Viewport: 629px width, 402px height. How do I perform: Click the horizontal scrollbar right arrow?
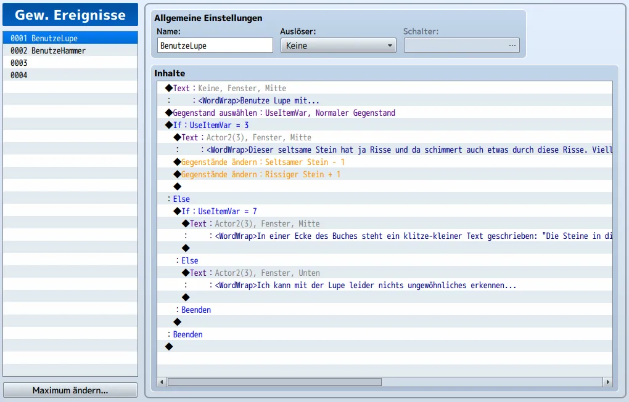pos(608,382)
